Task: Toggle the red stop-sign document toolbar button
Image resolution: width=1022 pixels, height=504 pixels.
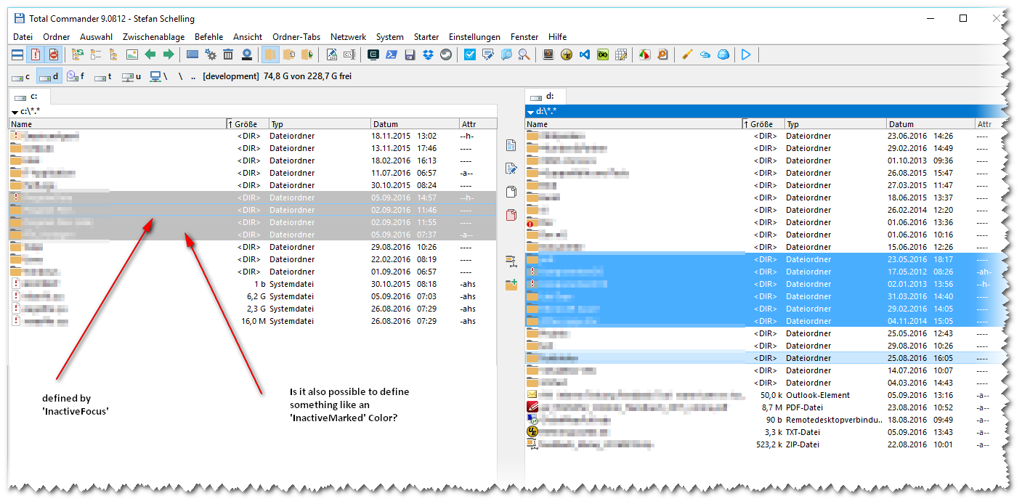Action: point(53,54)
